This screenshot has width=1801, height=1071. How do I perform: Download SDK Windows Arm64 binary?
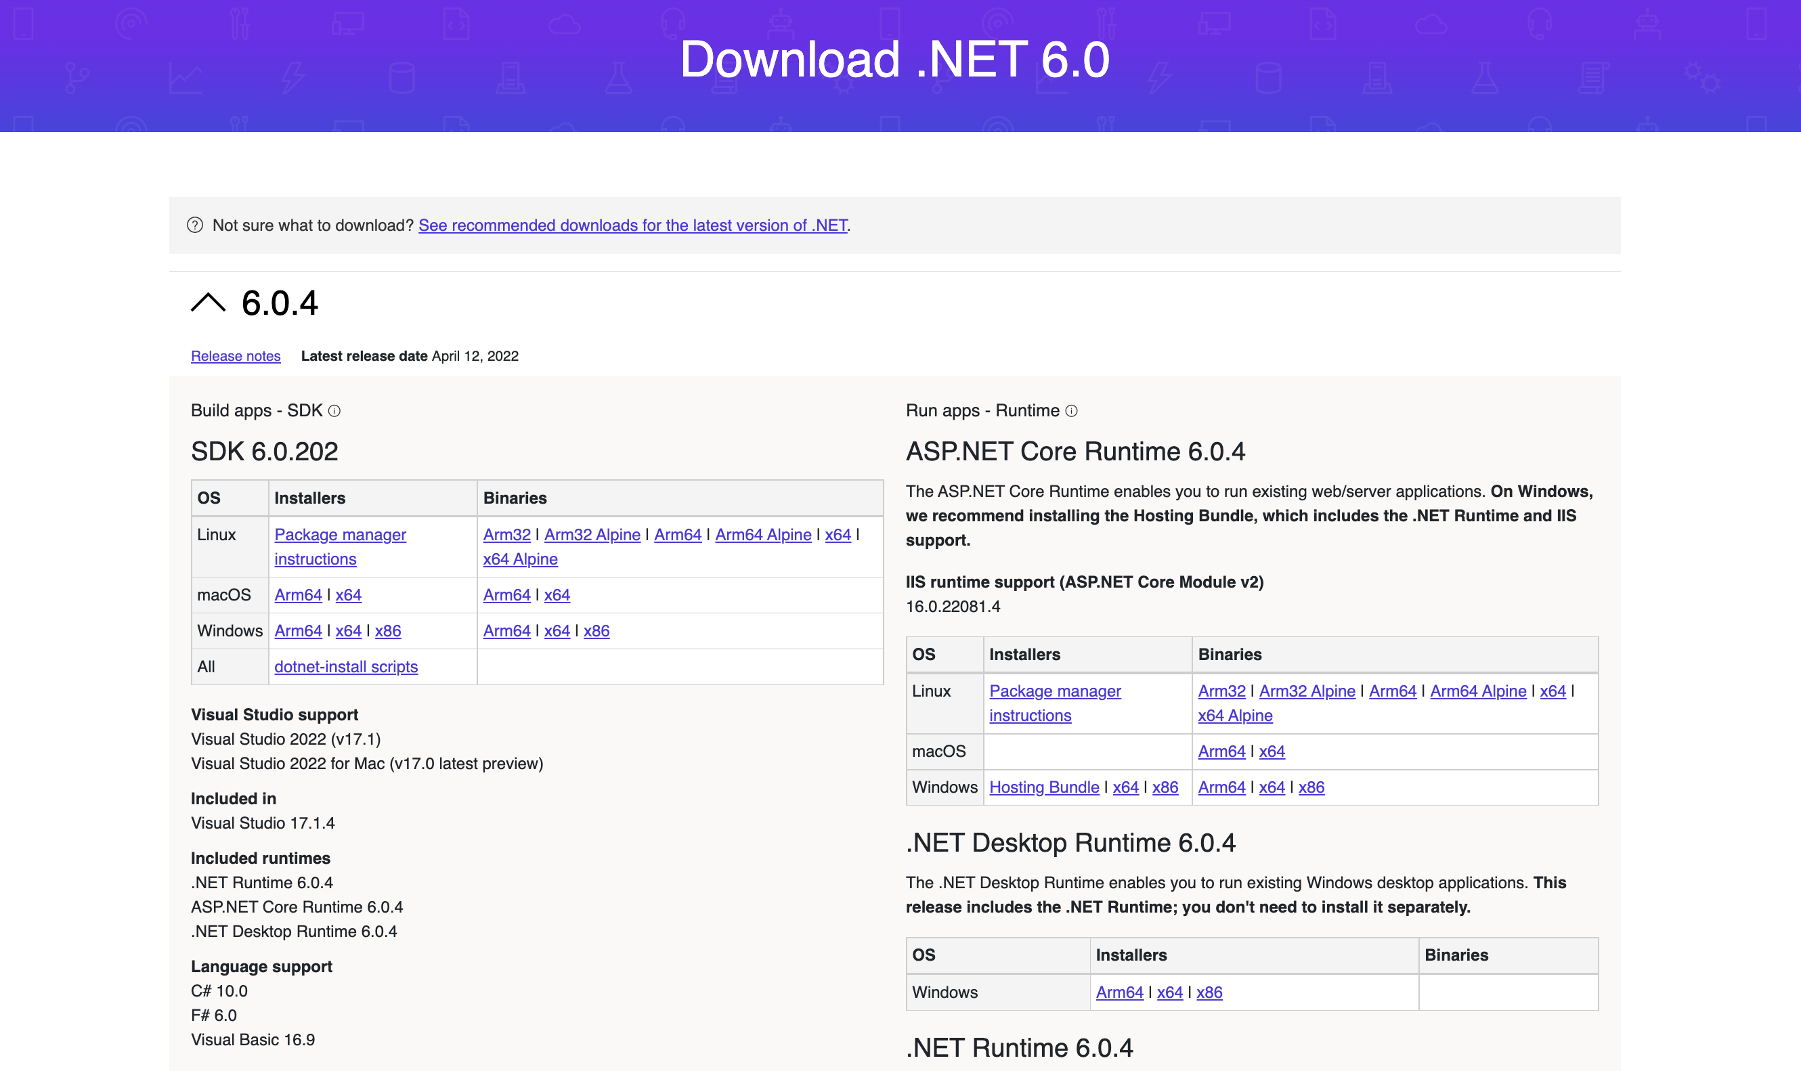pyautogui.click(x=506, y=631)
